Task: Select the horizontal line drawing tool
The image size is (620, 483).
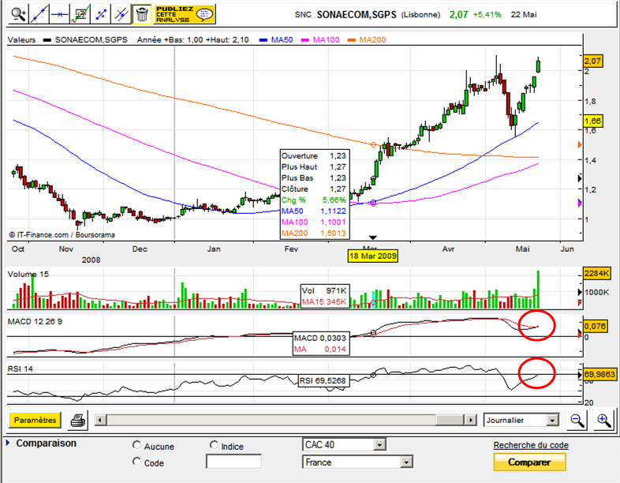Action: tap(60, 15)
